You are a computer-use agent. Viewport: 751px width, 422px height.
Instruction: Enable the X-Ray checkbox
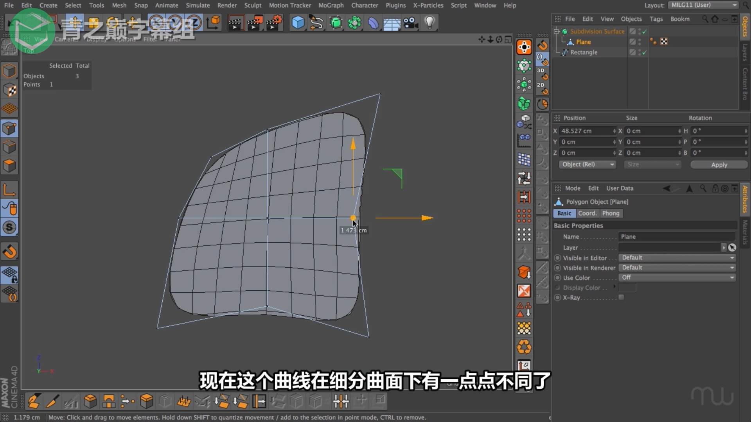click(621, 297)
